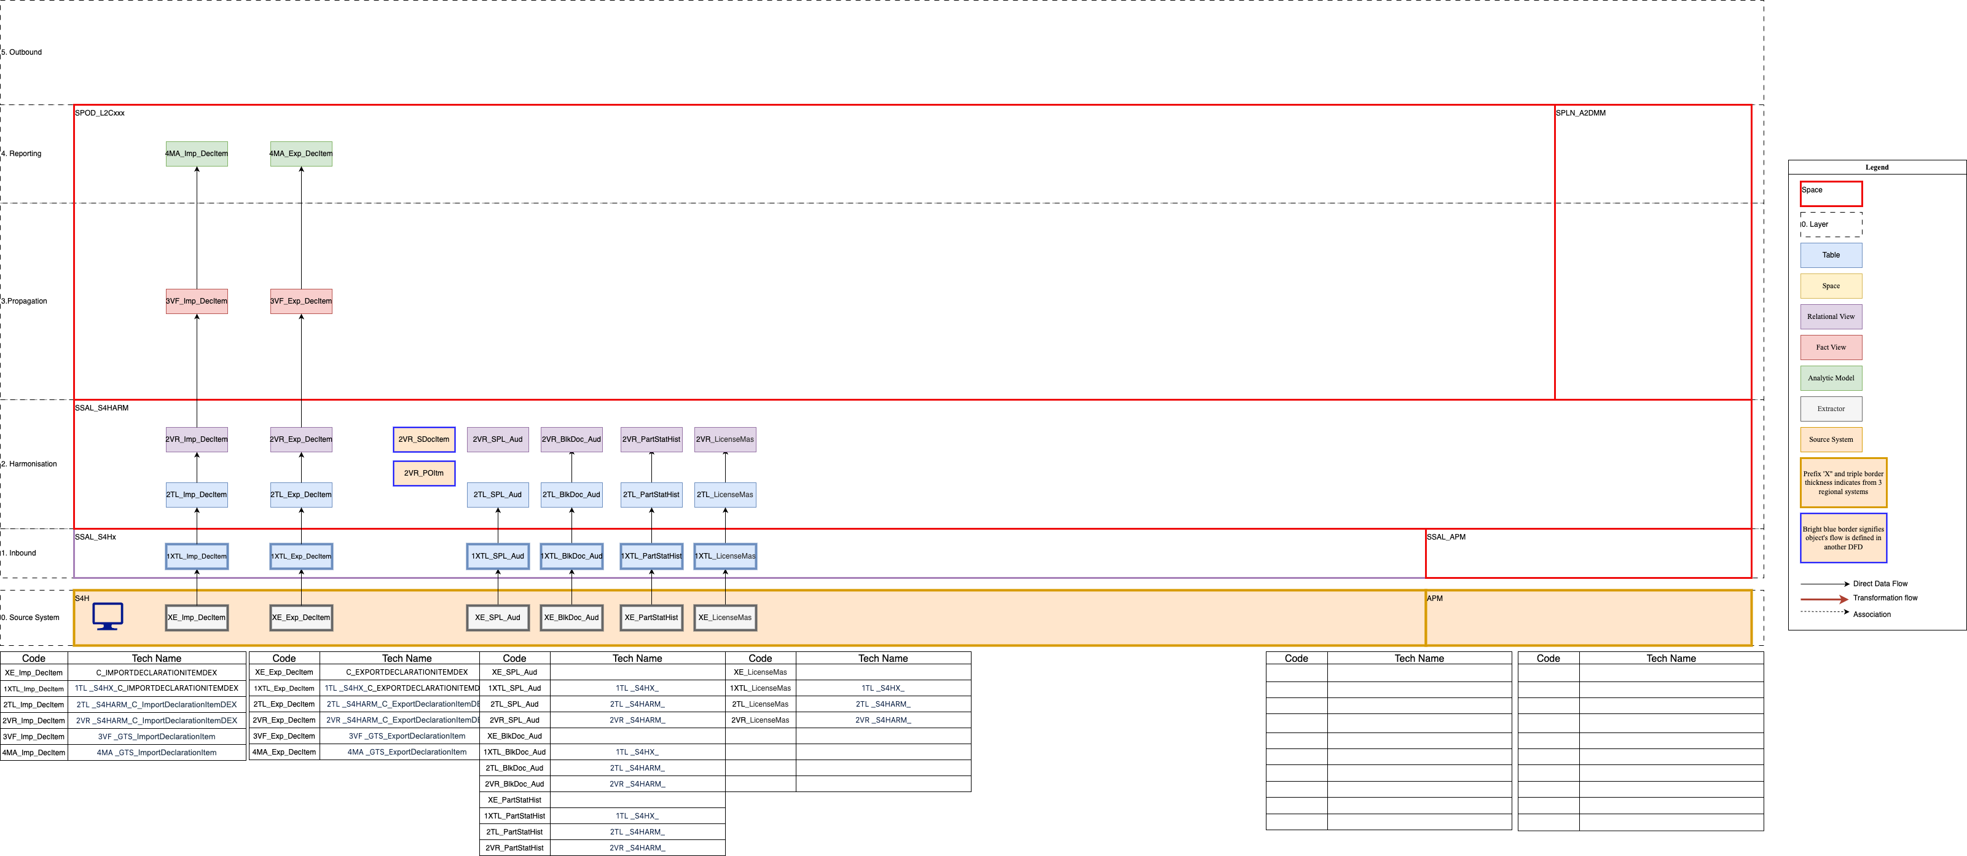Select the XE_LicenseMas extractor node
The height and width of the screenshot is (856, 1967).
(x=724, y=617)
